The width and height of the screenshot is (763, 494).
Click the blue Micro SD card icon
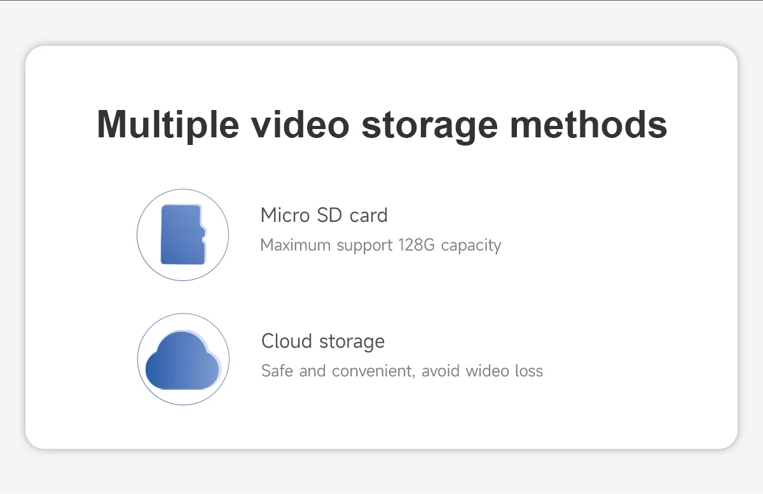(183, 235)
